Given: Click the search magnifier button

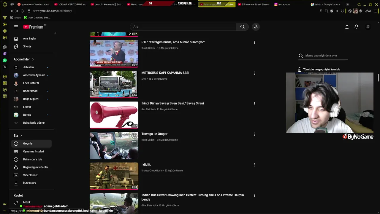Looking at the screenshot, I should [243, 27].
